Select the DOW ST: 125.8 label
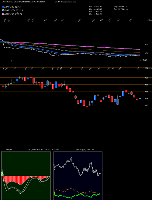This screenshot has width=152, height=200. click(12, 7)
